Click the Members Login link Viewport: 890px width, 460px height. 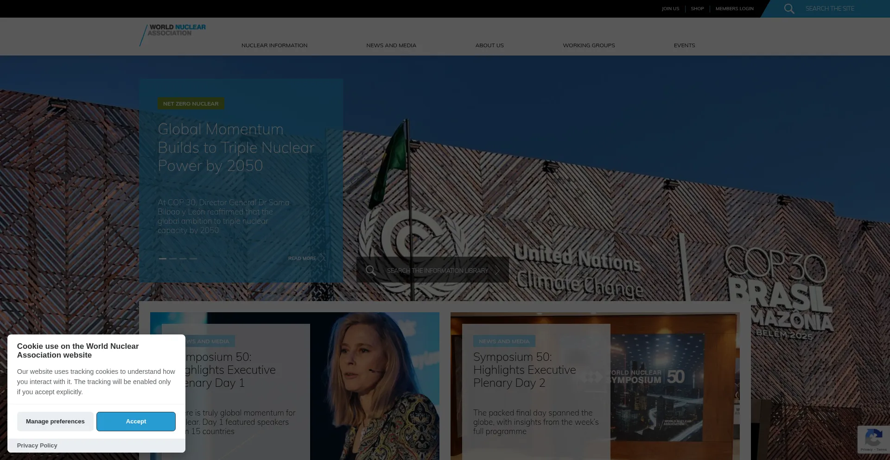tap(734, 9)
